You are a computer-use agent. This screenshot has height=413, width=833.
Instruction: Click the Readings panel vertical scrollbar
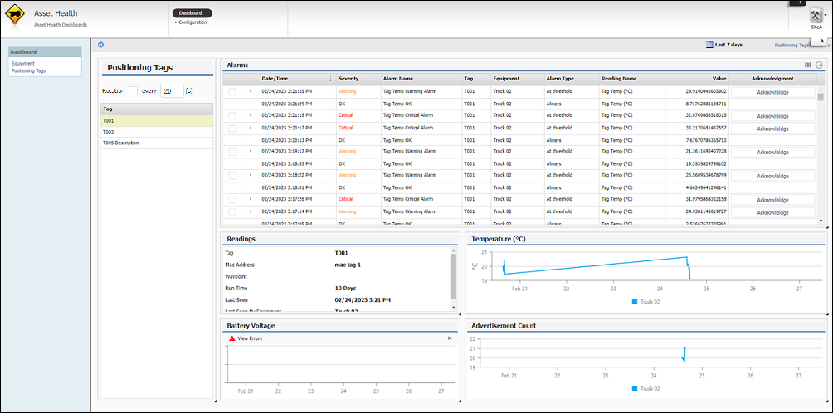coord(453,277)
